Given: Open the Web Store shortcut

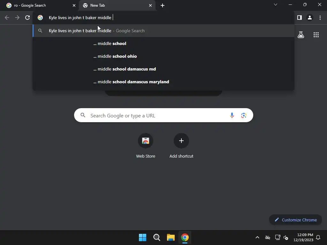Looking at the screenshot, I should pos(146,146).
